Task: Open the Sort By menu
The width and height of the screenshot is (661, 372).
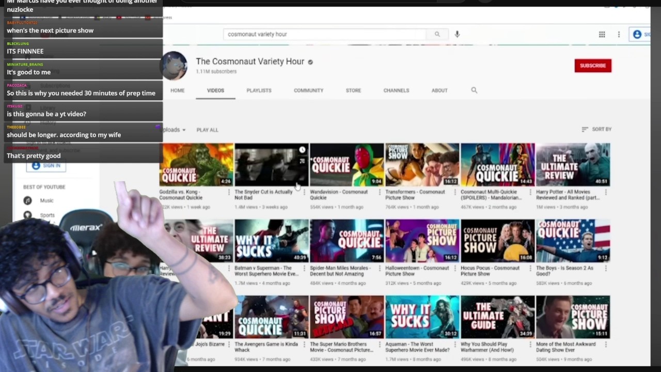Action: (596, 129)
